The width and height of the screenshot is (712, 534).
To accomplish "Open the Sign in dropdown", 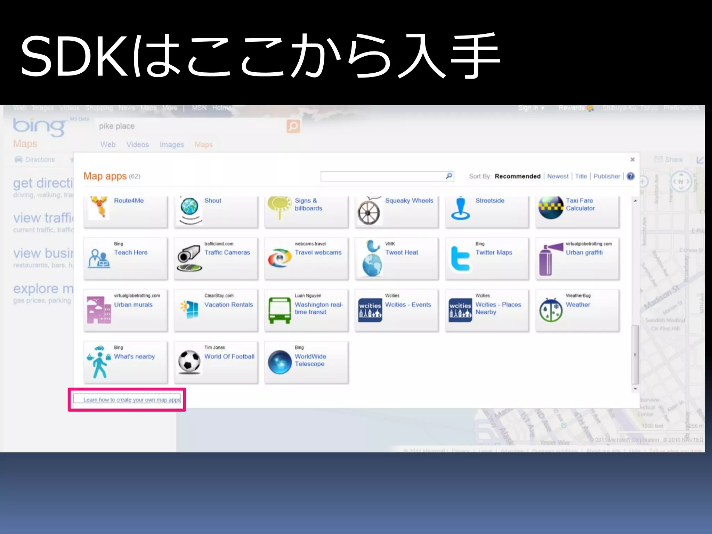I will [531, 108].
